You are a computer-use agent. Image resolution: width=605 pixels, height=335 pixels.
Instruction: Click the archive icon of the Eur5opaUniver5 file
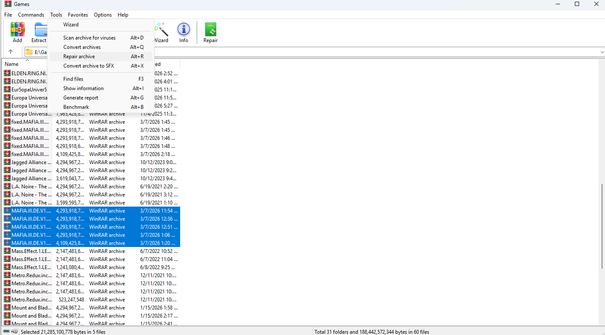(7, 89)
